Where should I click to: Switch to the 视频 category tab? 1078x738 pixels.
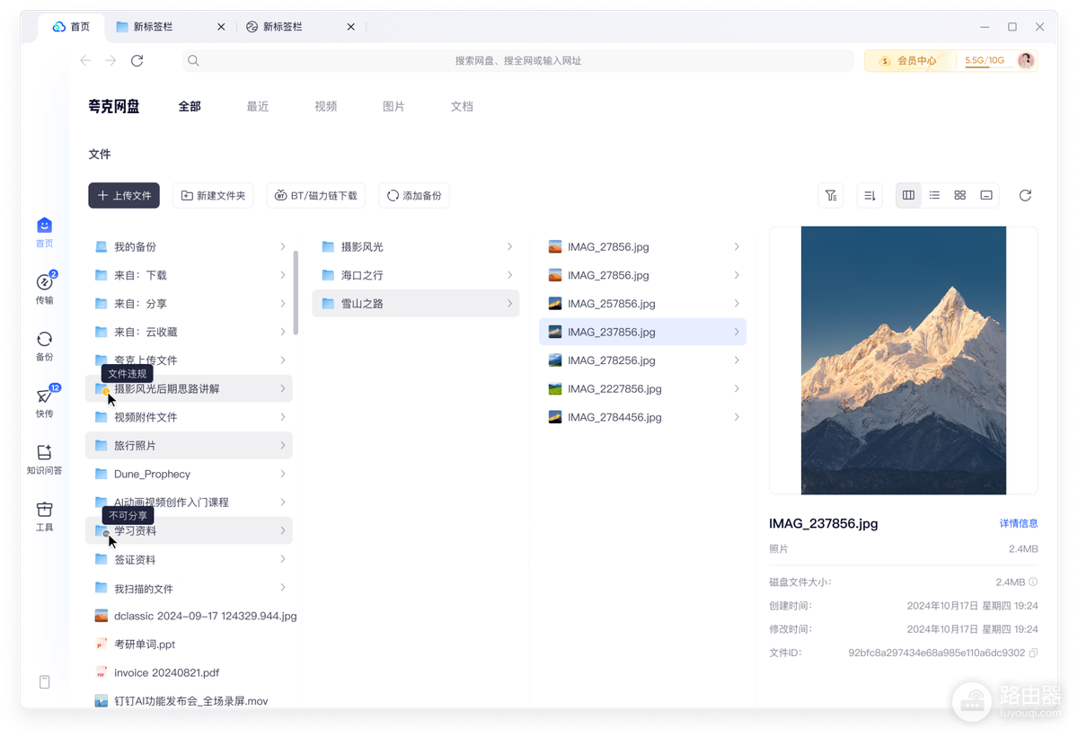326,106
